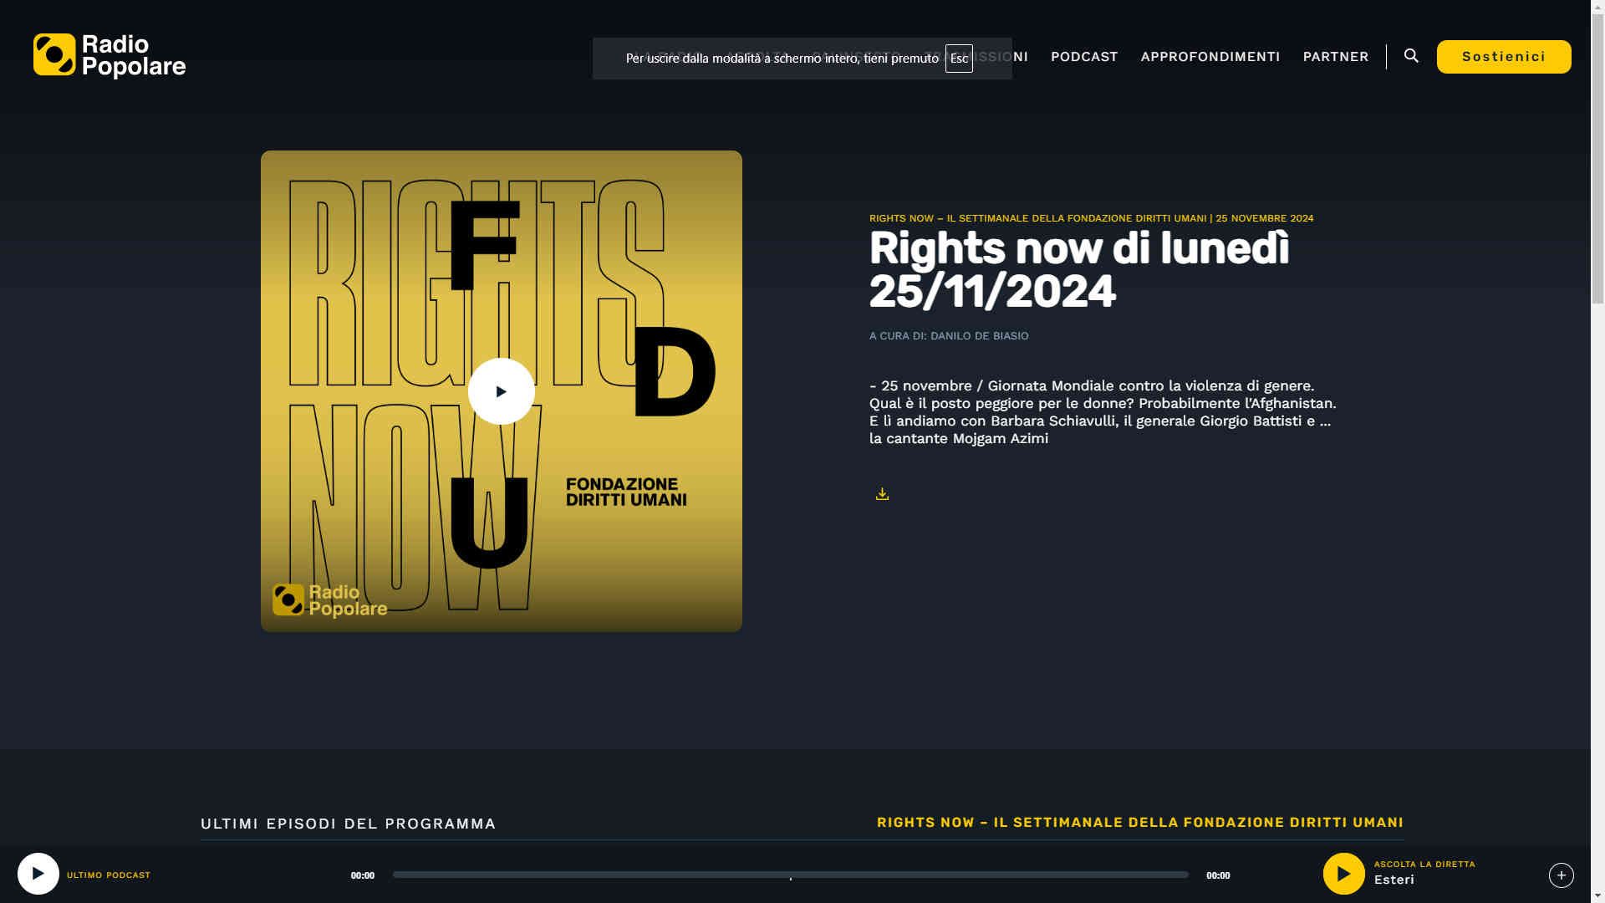Open the site search magnifier icon

coord(1411,56)
